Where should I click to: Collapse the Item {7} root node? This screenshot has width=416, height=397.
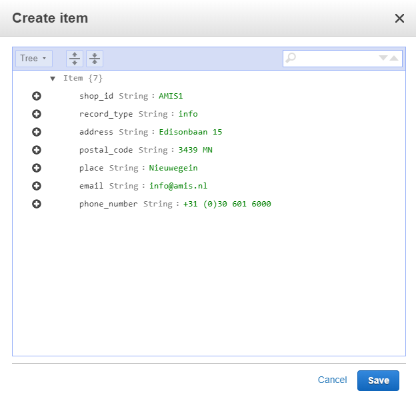pos(53,79)
